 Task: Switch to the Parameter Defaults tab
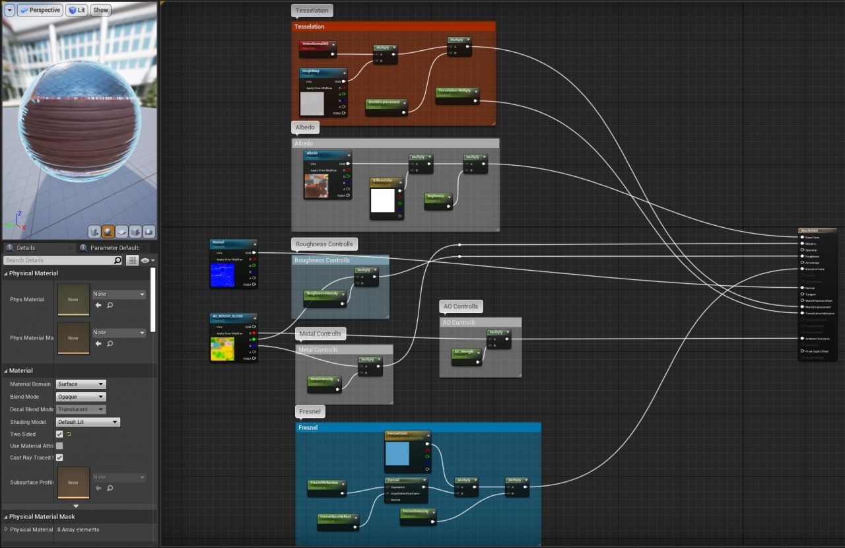[114, 248]
